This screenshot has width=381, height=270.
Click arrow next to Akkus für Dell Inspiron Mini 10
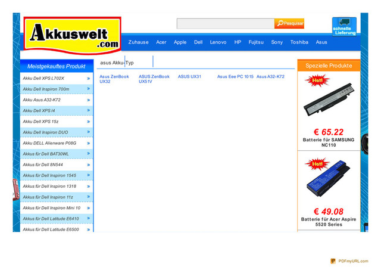point(89,208)
